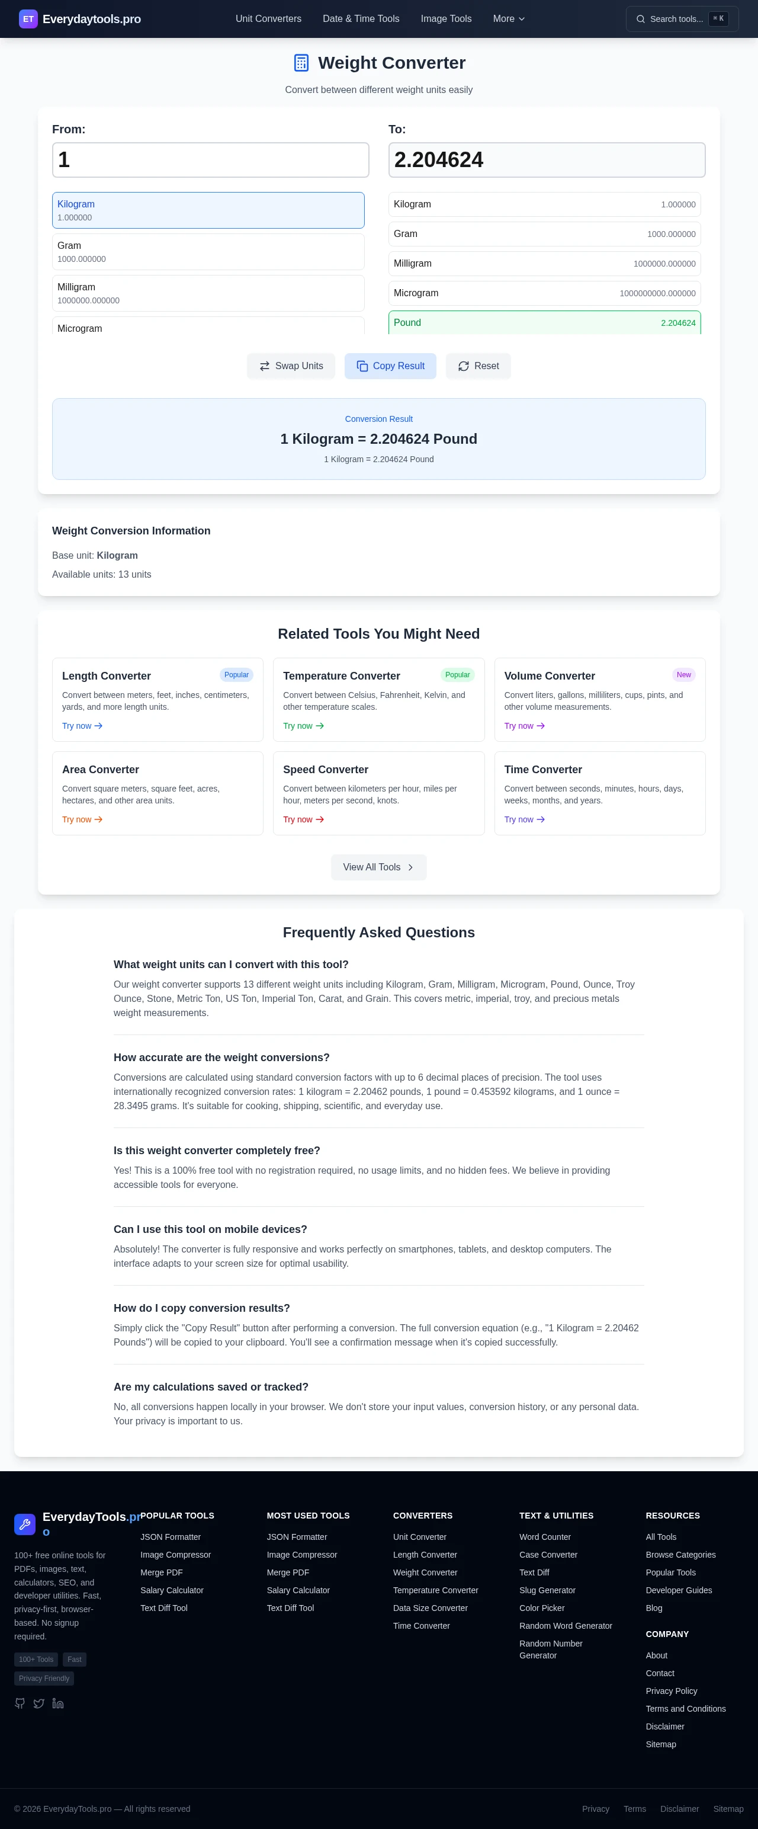This screenshot has width=758, height=1829.
Task: Click the Reset circular arrows icon
Action: point(464,366)
